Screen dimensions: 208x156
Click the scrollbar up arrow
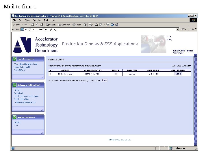pos(196,55)
